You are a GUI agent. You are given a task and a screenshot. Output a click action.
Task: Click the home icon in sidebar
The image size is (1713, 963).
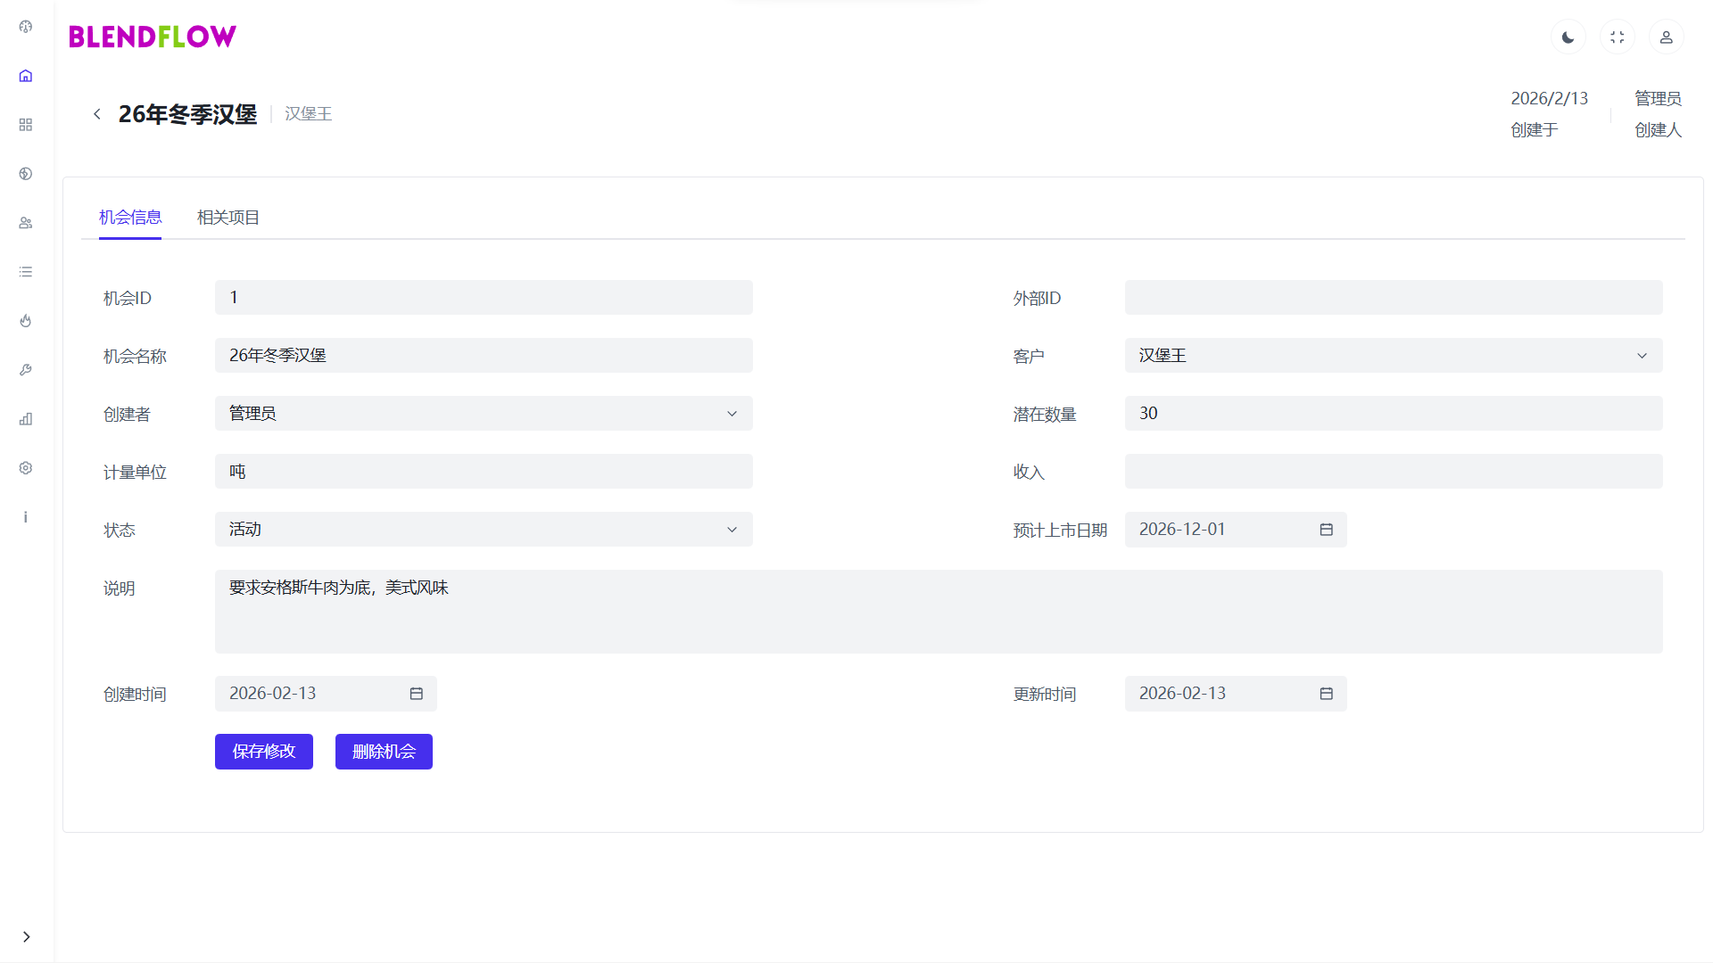tap(26, 76)
